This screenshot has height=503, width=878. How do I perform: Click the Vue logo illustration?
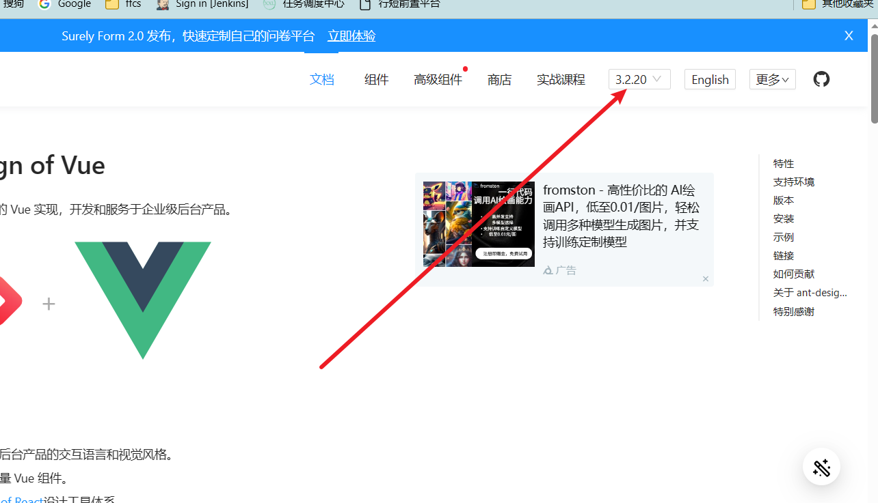[143, 300]
